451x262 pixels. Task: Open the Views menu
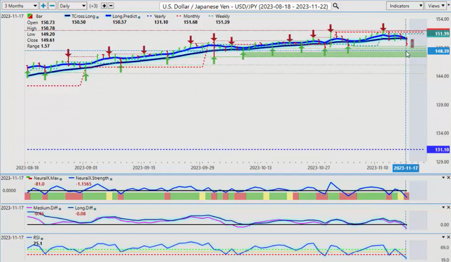[436, 6]
